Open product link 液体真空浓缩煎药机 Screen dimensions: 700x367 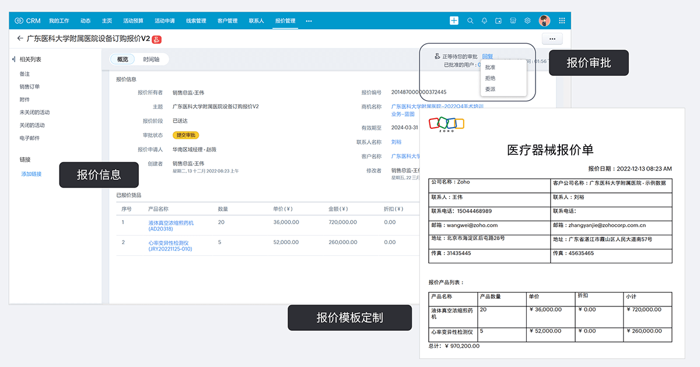(171, 226)
